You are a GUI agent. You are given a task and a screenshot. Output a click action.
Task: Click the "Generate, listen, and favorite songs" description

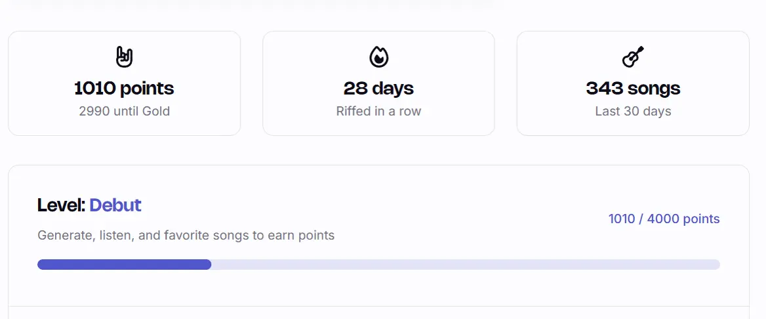click(x=186, y=235)
